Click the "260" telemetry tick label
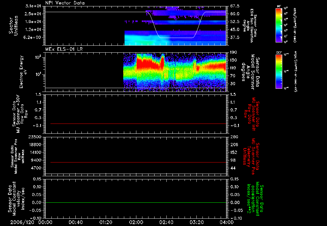This screenshot has width=327, height=226. click(x=233, y=137)
